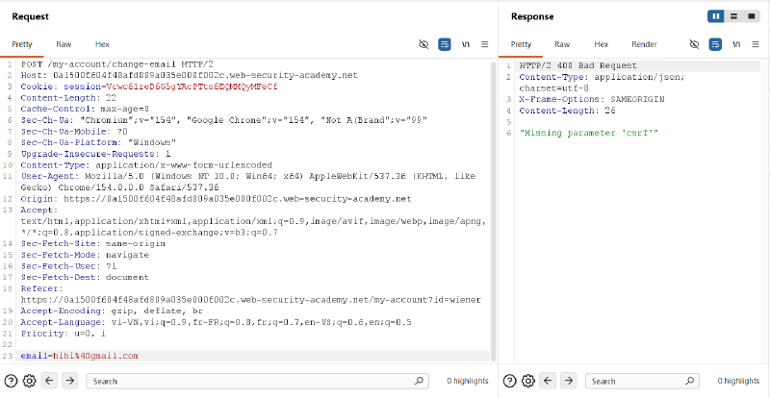Go to next match in Response
The image size is (770, 398).
pyautogui.click(x=568, y=381)
